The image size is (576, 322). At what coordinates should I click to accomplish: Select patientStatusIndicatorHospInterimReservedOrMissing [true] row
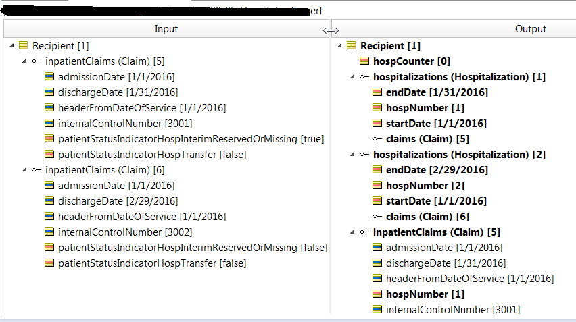point(191,138)
